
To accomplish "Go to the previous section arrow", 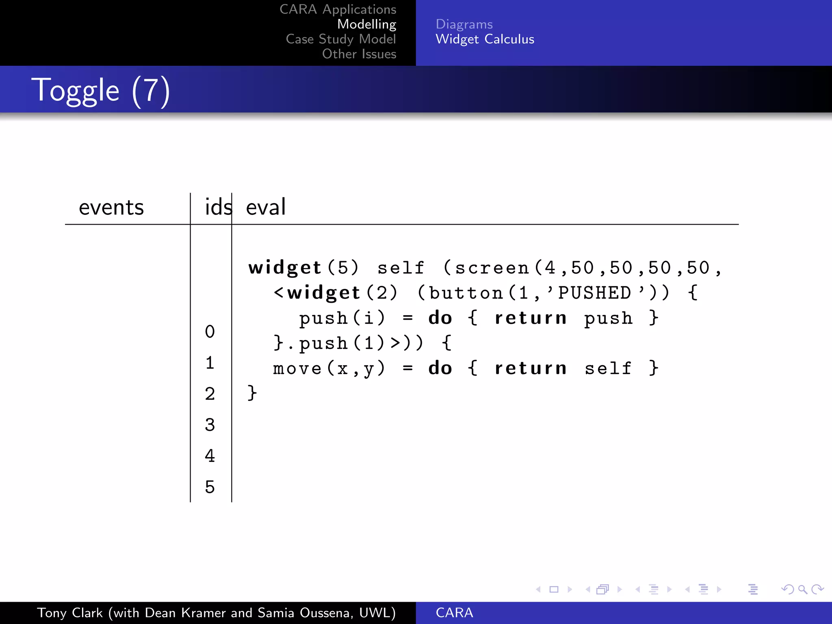I will [x=687, y=589].
